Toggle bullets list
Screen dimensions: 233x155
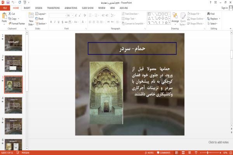tap(90, 15)
